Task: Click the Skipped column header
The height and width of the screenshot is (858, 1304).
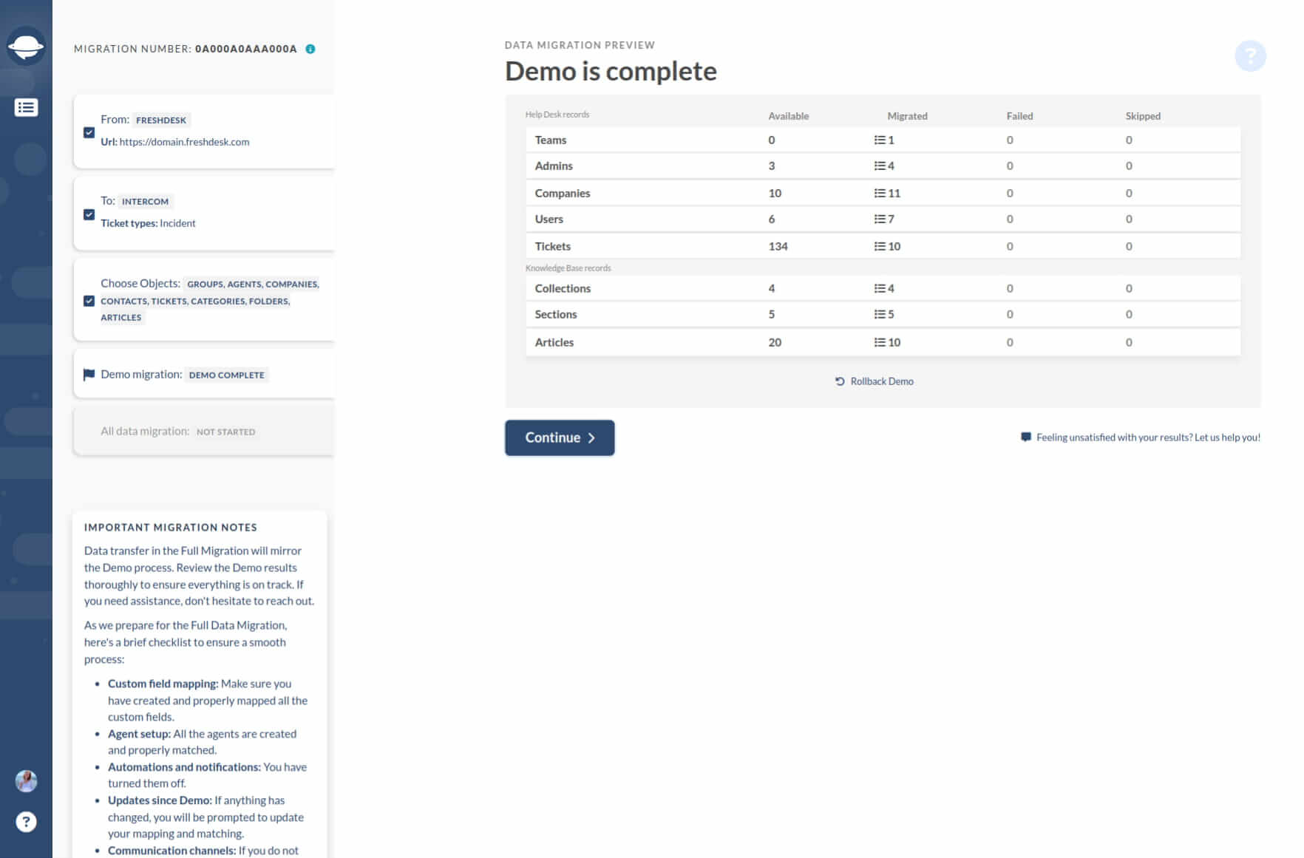Action: click(1143, 116)
